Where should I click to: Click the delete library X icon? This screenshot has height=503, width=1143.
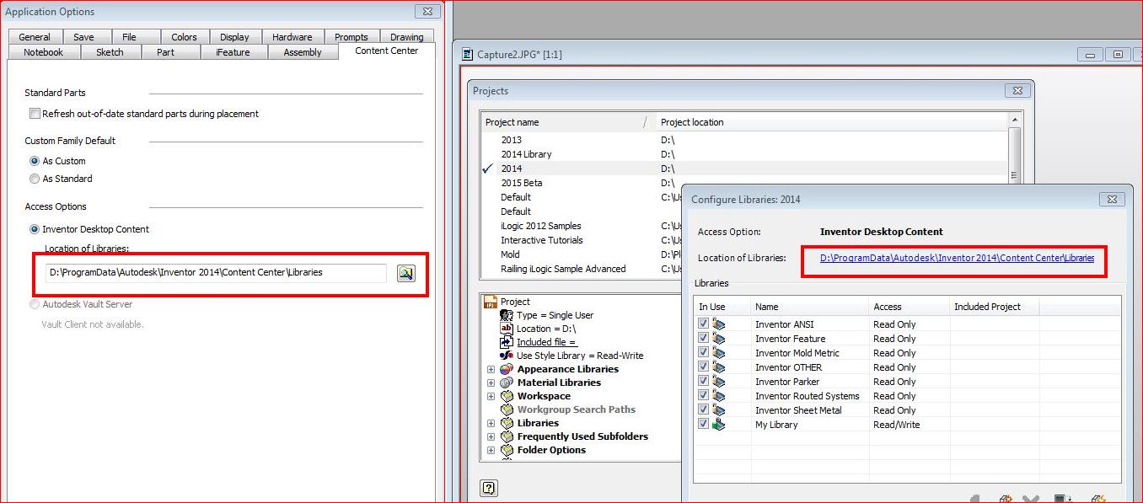pyautogui.click(x=1030, y=500)
